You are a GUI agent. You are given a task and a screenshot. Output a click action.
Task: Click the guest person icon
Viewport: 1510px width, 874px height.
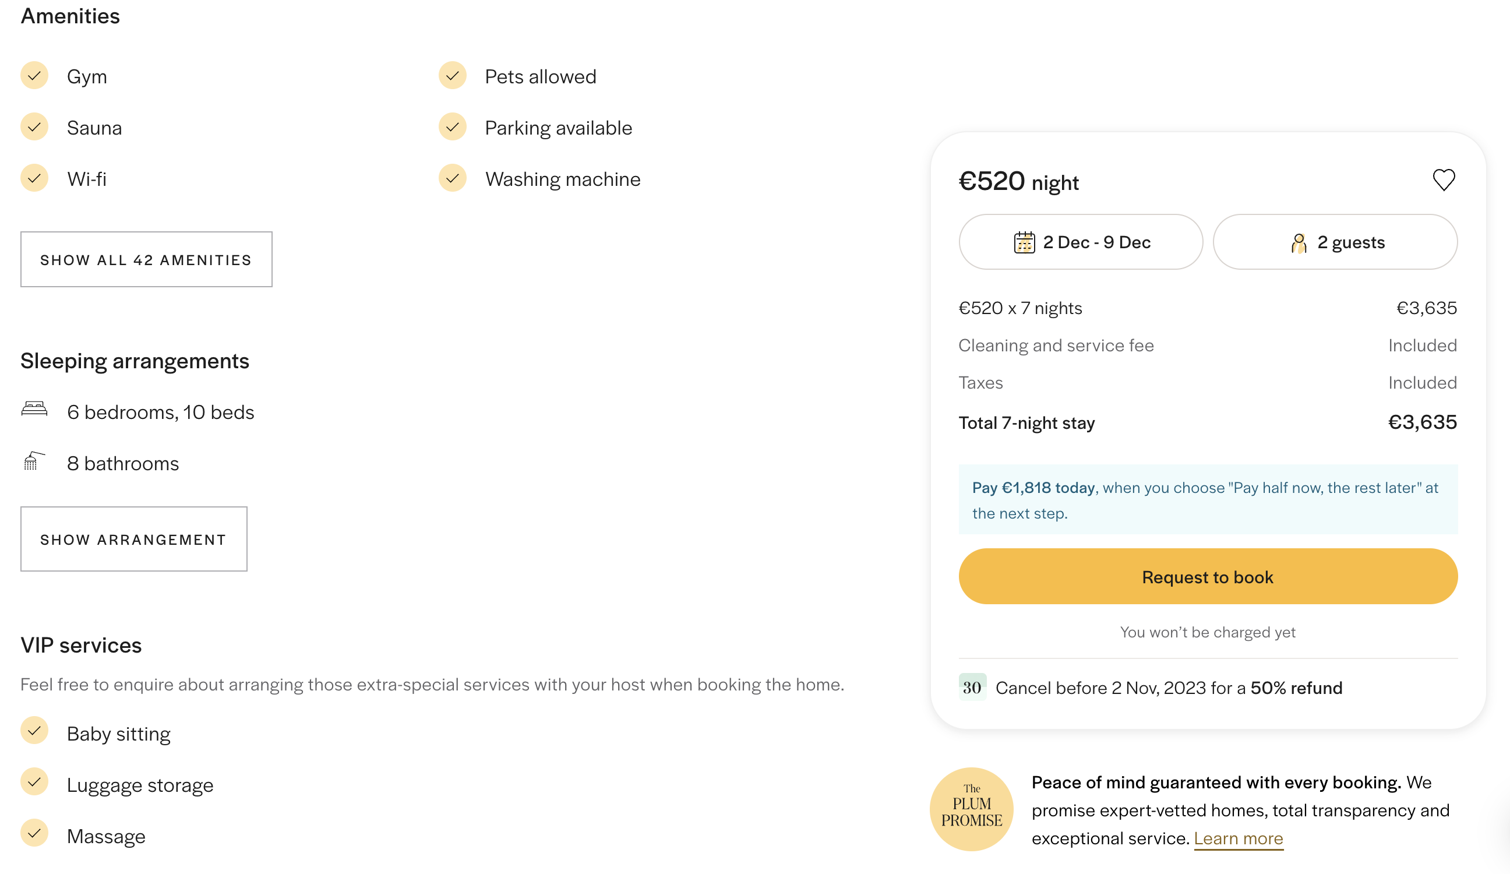coord(1299,243)
